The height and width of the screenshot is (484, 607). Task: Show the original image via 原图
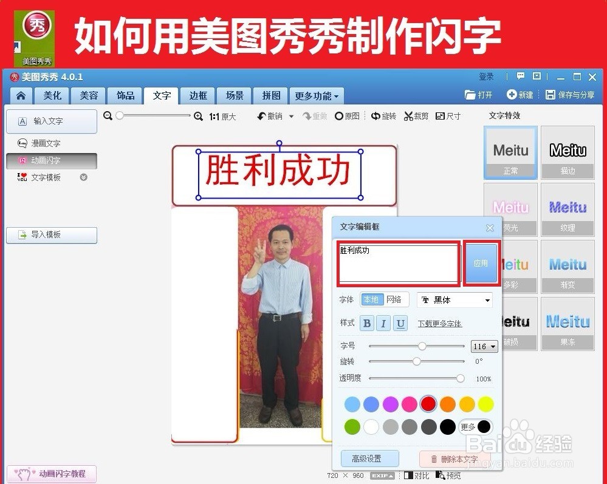(347, 116)
